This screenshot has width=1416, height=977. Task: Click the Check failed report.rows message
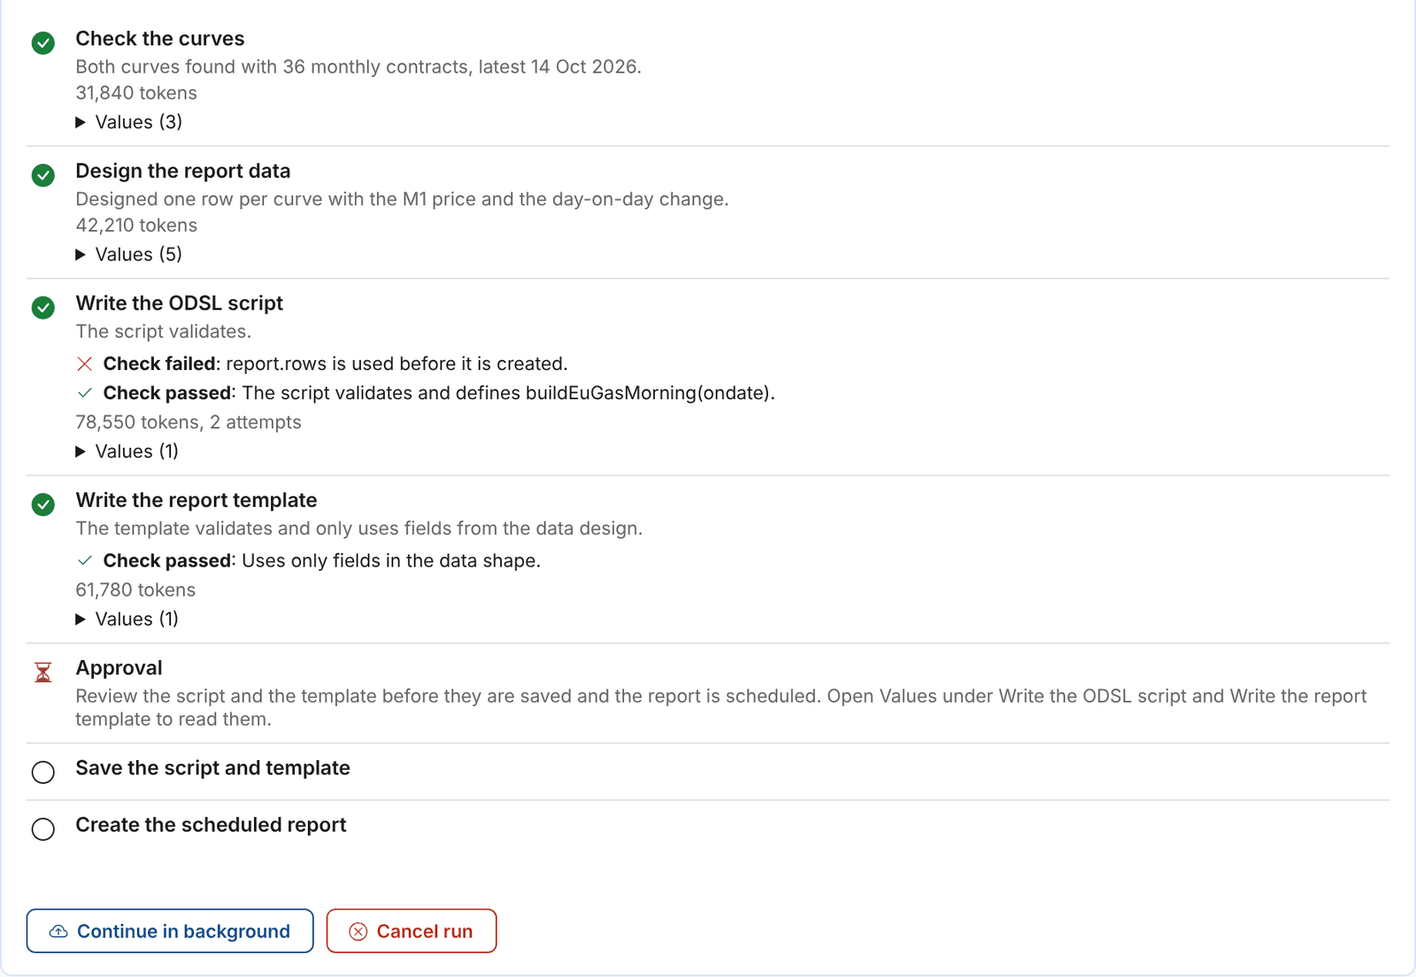click(x=335, y=364)
